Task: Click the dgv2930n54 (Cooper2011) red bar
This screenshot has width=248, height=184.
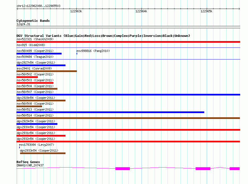Action: click(128, 130)
